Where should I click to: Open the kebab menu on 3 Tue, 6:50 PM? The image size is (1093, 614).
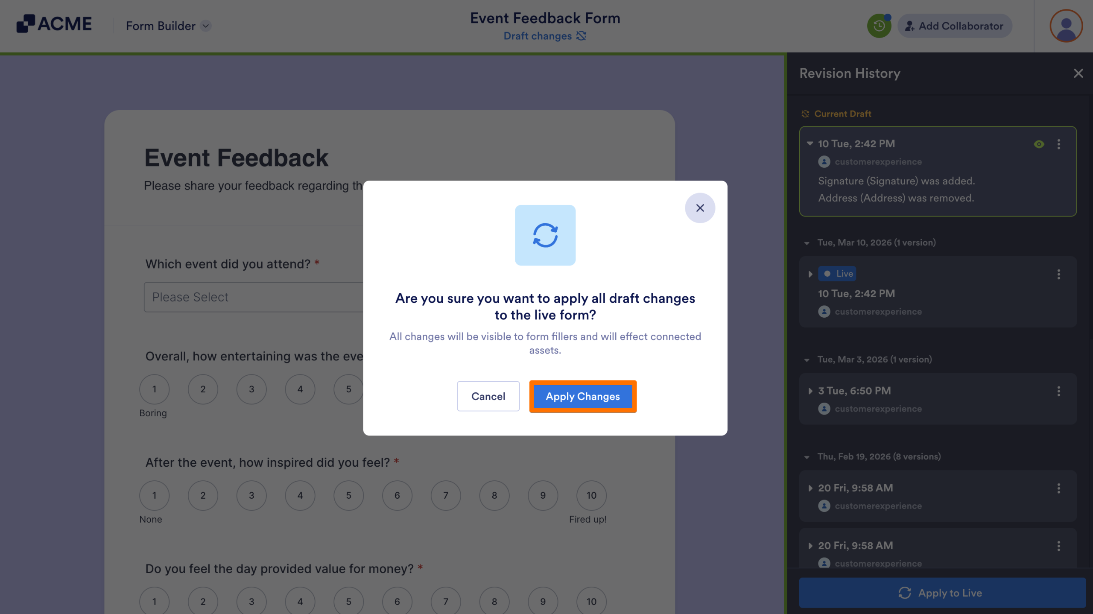pos(1059,391)
